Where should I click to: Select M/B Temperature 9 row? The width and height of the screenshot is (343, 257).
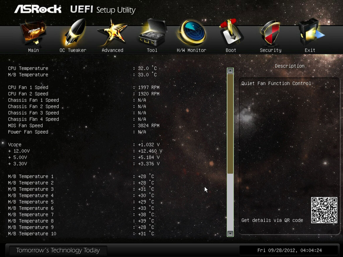81,227
